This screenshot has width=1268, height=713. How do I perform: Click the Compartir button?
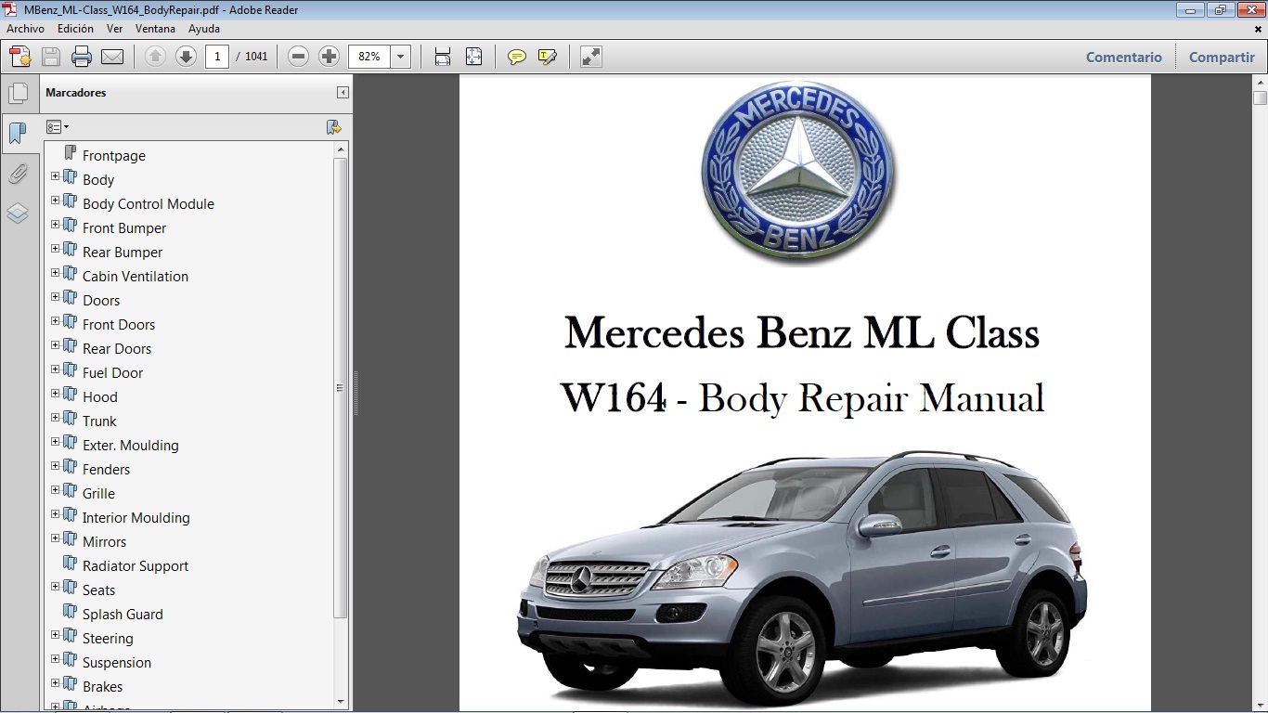[x=1221, y=57]
